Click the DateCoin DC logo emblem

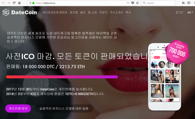pos(6,12)
